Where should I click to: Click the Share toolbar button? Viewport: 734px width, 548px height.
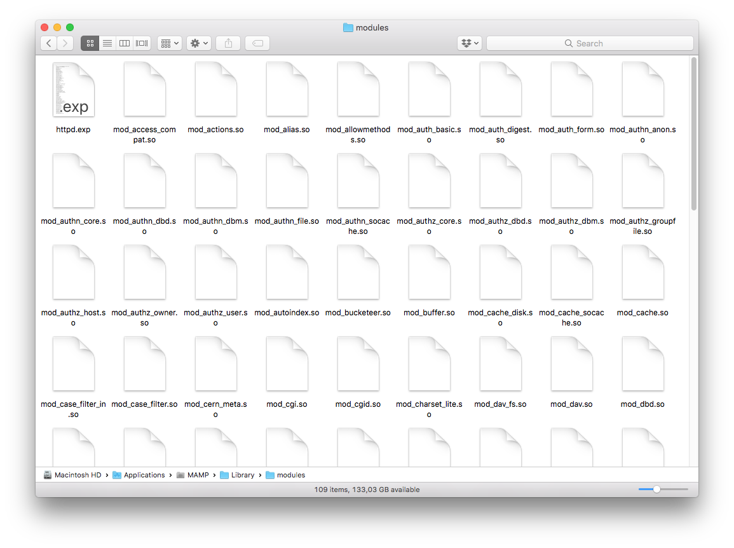click(x=228, y=43)
